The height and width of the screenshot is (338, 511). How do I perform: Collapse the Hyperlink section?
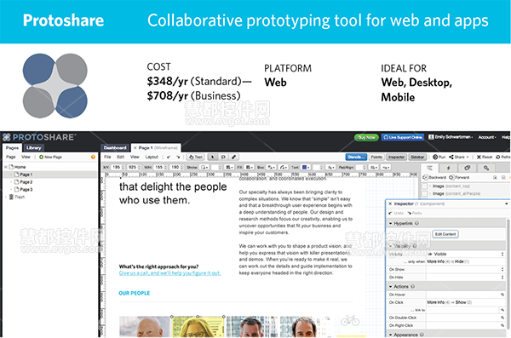tap(391, 224)
